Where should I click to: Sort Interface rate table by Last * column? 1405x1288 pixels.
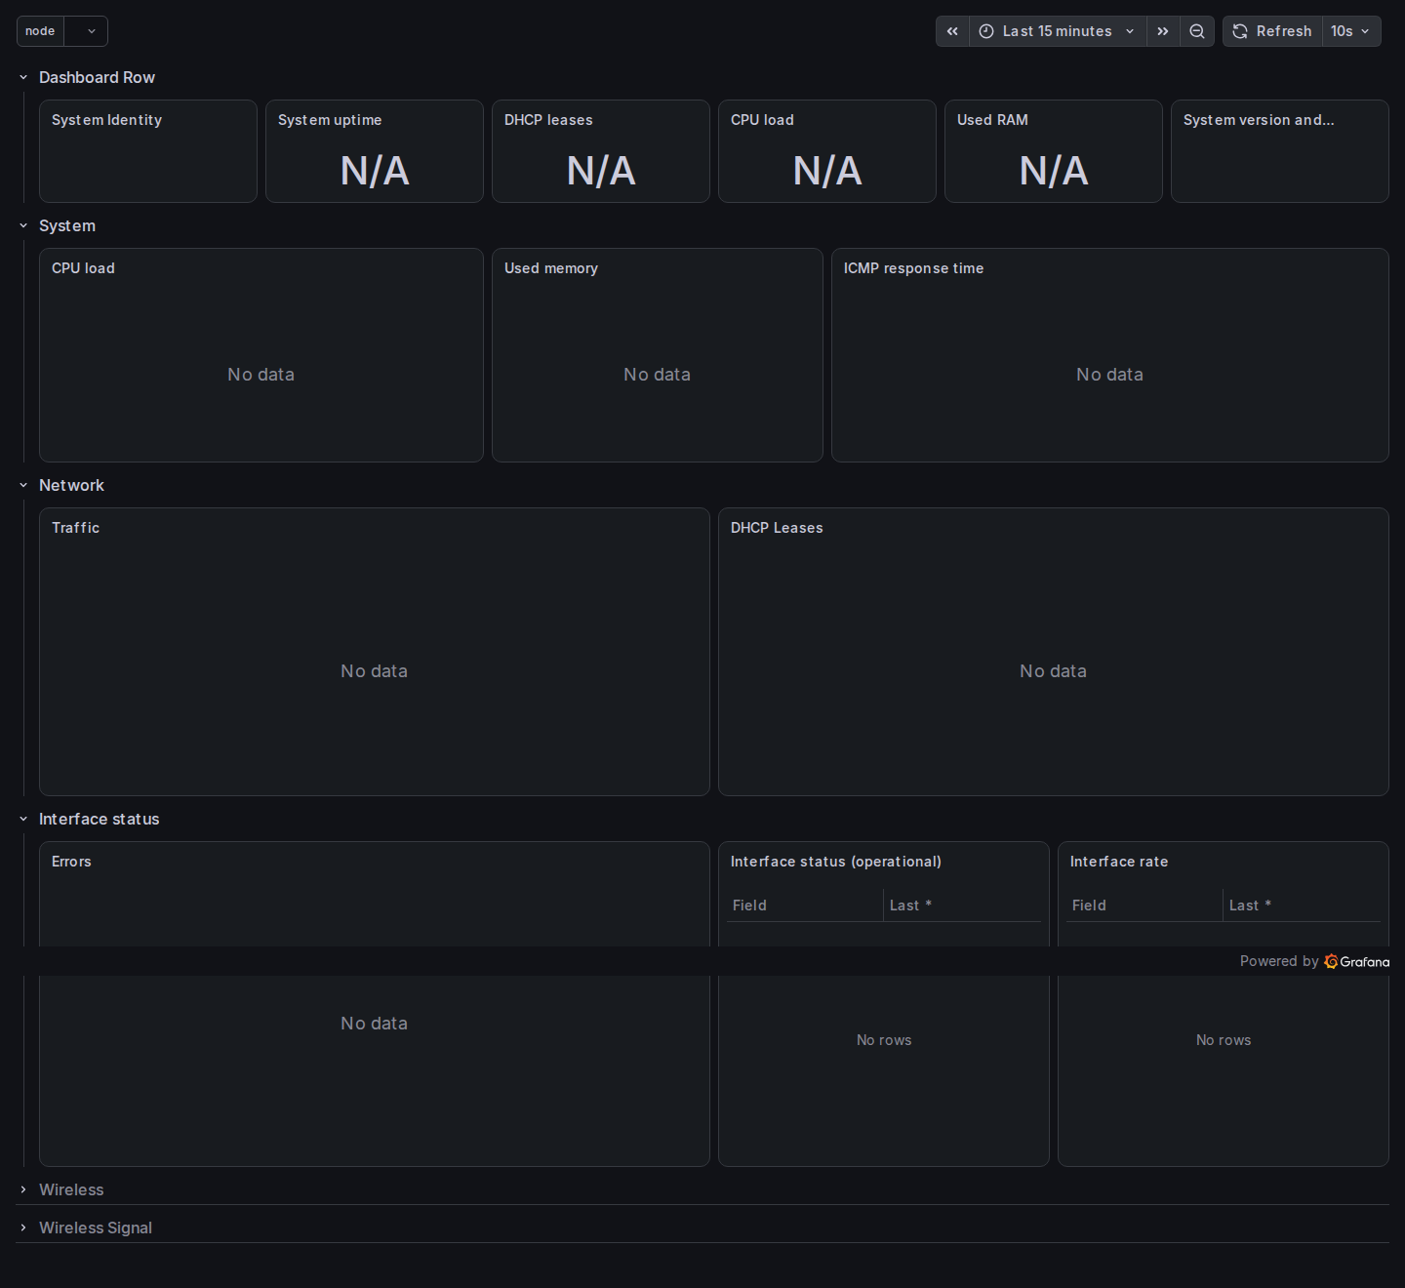[x=1250, y=906]
